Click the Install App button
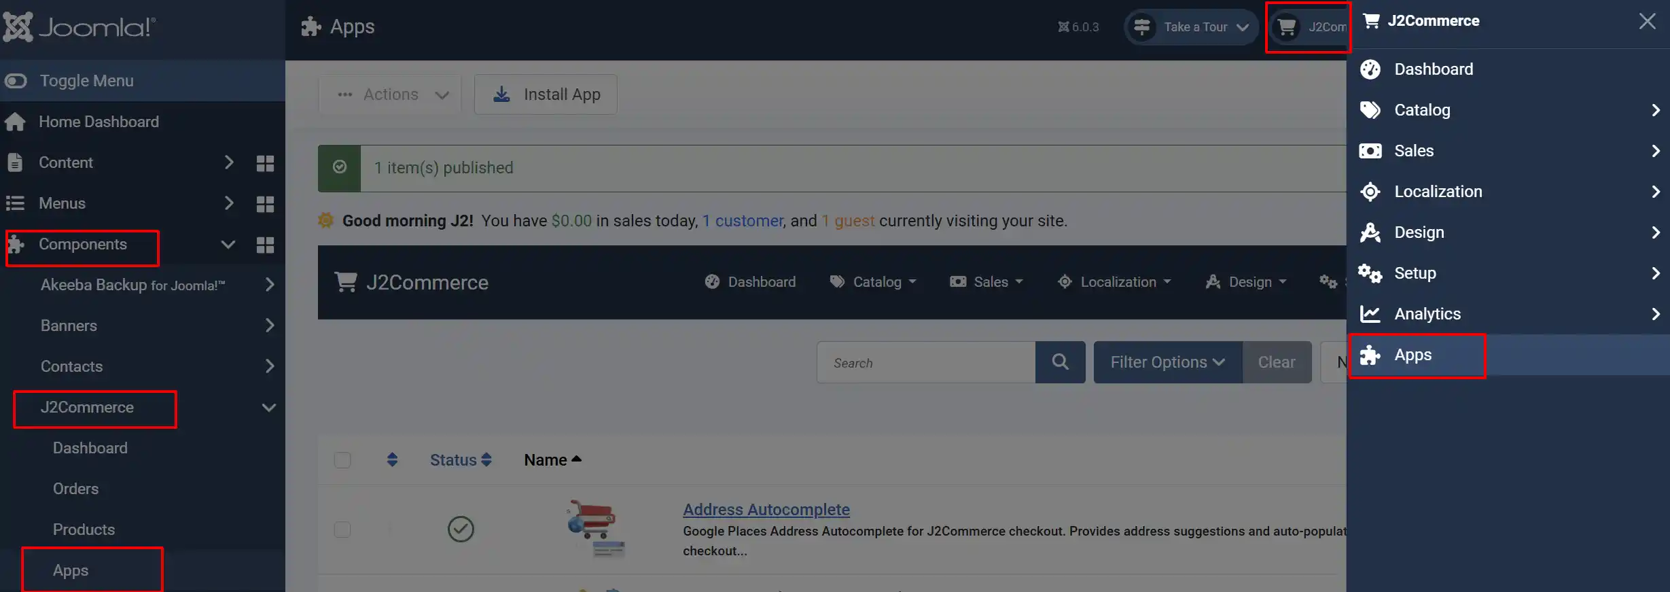 pyautogui.click(x=546, y=94)
